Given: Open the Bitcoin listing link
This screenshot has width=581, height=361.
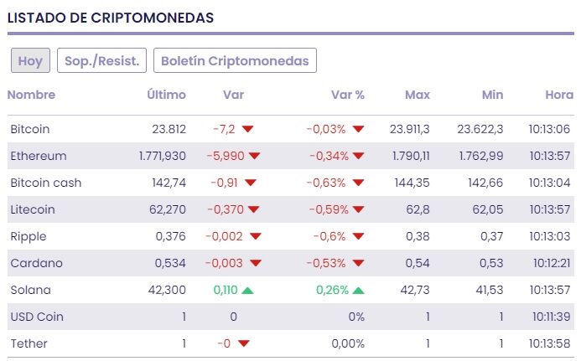Looking at the screenshot, I should (30, 129).
